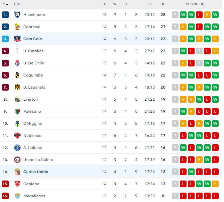
Task: Open the O'Higgins team link
Action: pyautogui.click(x=32, y=123)
